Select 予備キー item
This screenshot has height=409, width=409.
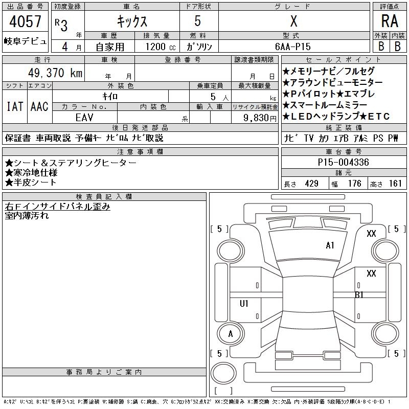click(x=88, y=138)
